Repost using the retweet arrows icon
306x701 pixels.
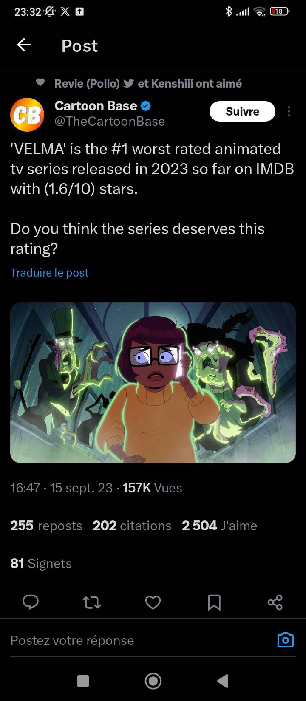92,602
